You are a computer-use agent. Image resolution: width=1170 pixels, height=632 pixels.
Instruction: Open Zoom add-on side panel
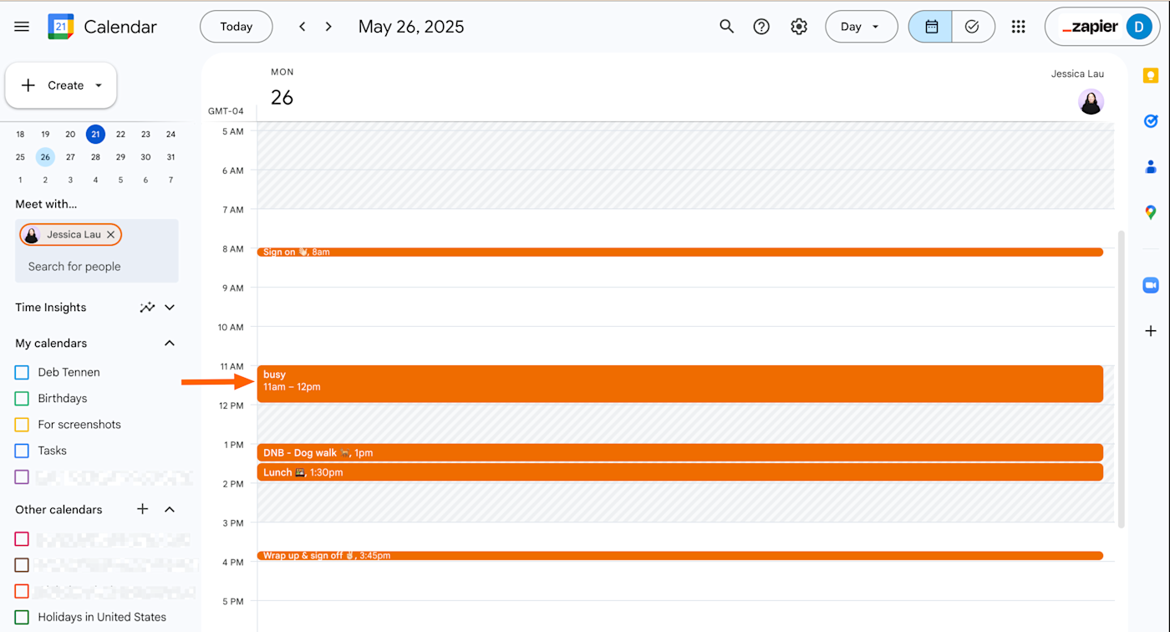(1151, 285)
